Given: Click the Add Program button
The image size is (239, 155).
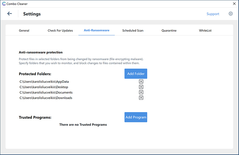Looking at the screenshot, I should [136, 117].
